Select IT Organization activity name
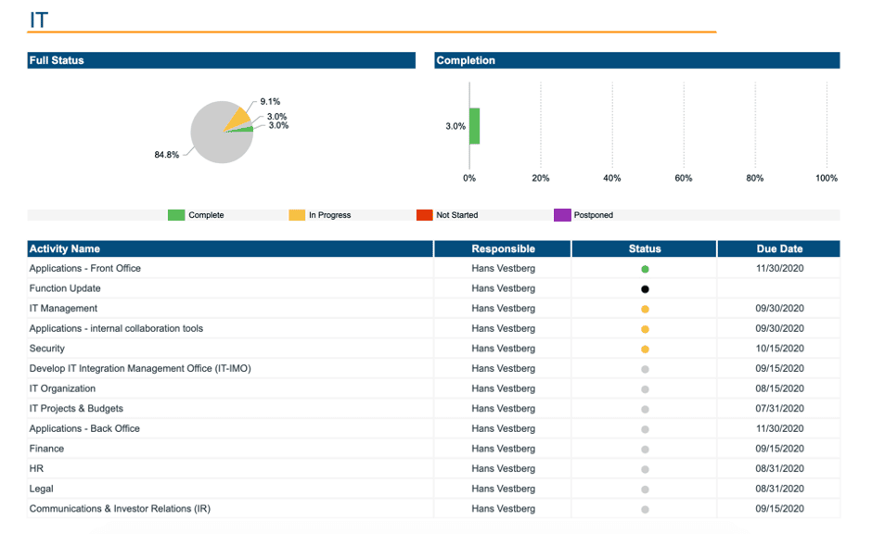This screenshot has width=872, height=534. [x=62, y=388]
